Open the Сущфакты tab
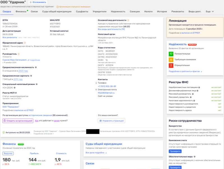This screenshot has height=169, width=224. point(82,12)
